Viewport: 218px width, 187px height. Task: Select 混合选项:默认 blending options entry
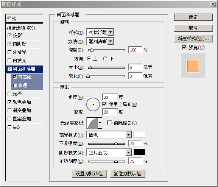coord(24,28)
